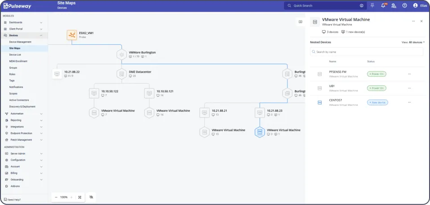Select the 10.10.50.122 host icon
The image size is (430, 205).
[94, 93]
